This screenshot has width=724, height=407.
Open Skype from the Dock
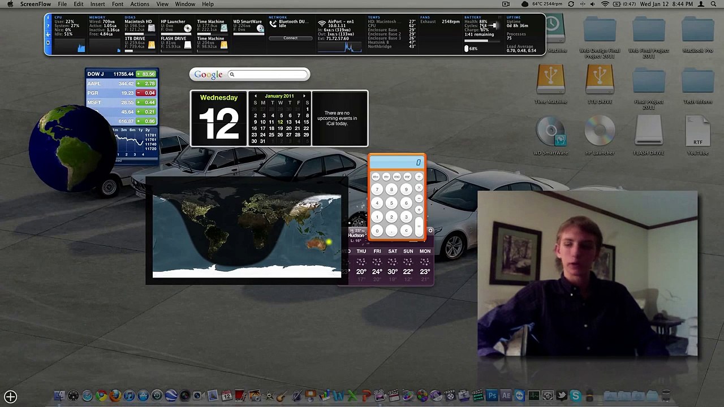575,396
